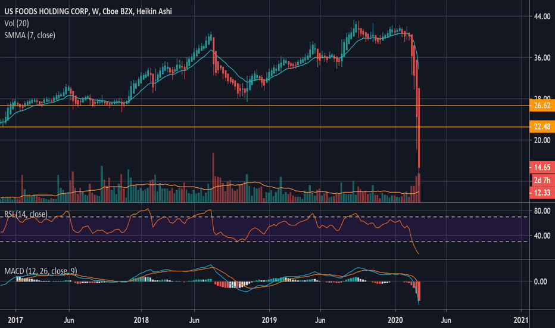Click the 2018 time axis label
The width and height of the screenshot is (555, 328).
(x=141, y=320)
